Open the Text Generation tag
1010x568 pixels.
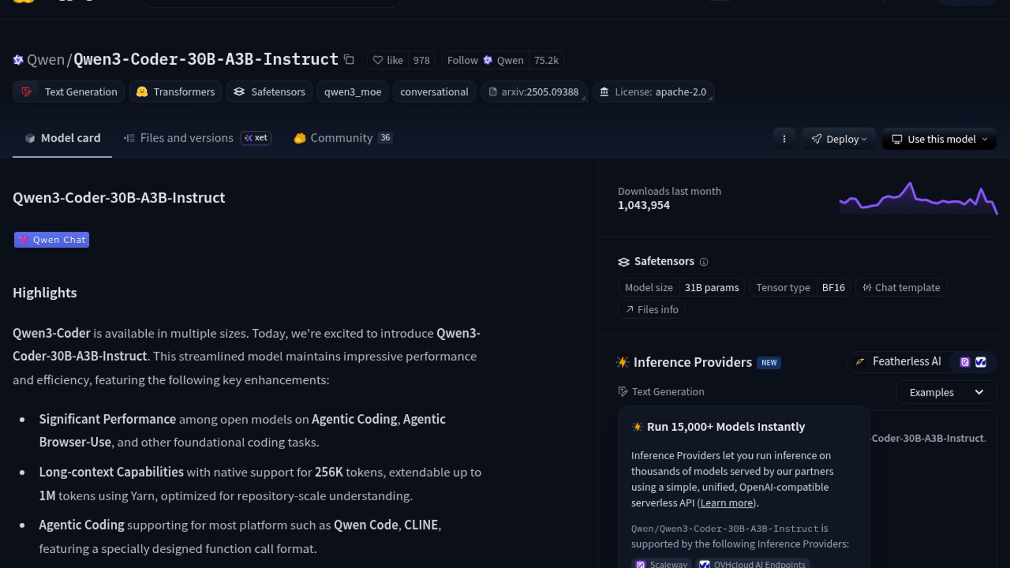click(69, 92)
